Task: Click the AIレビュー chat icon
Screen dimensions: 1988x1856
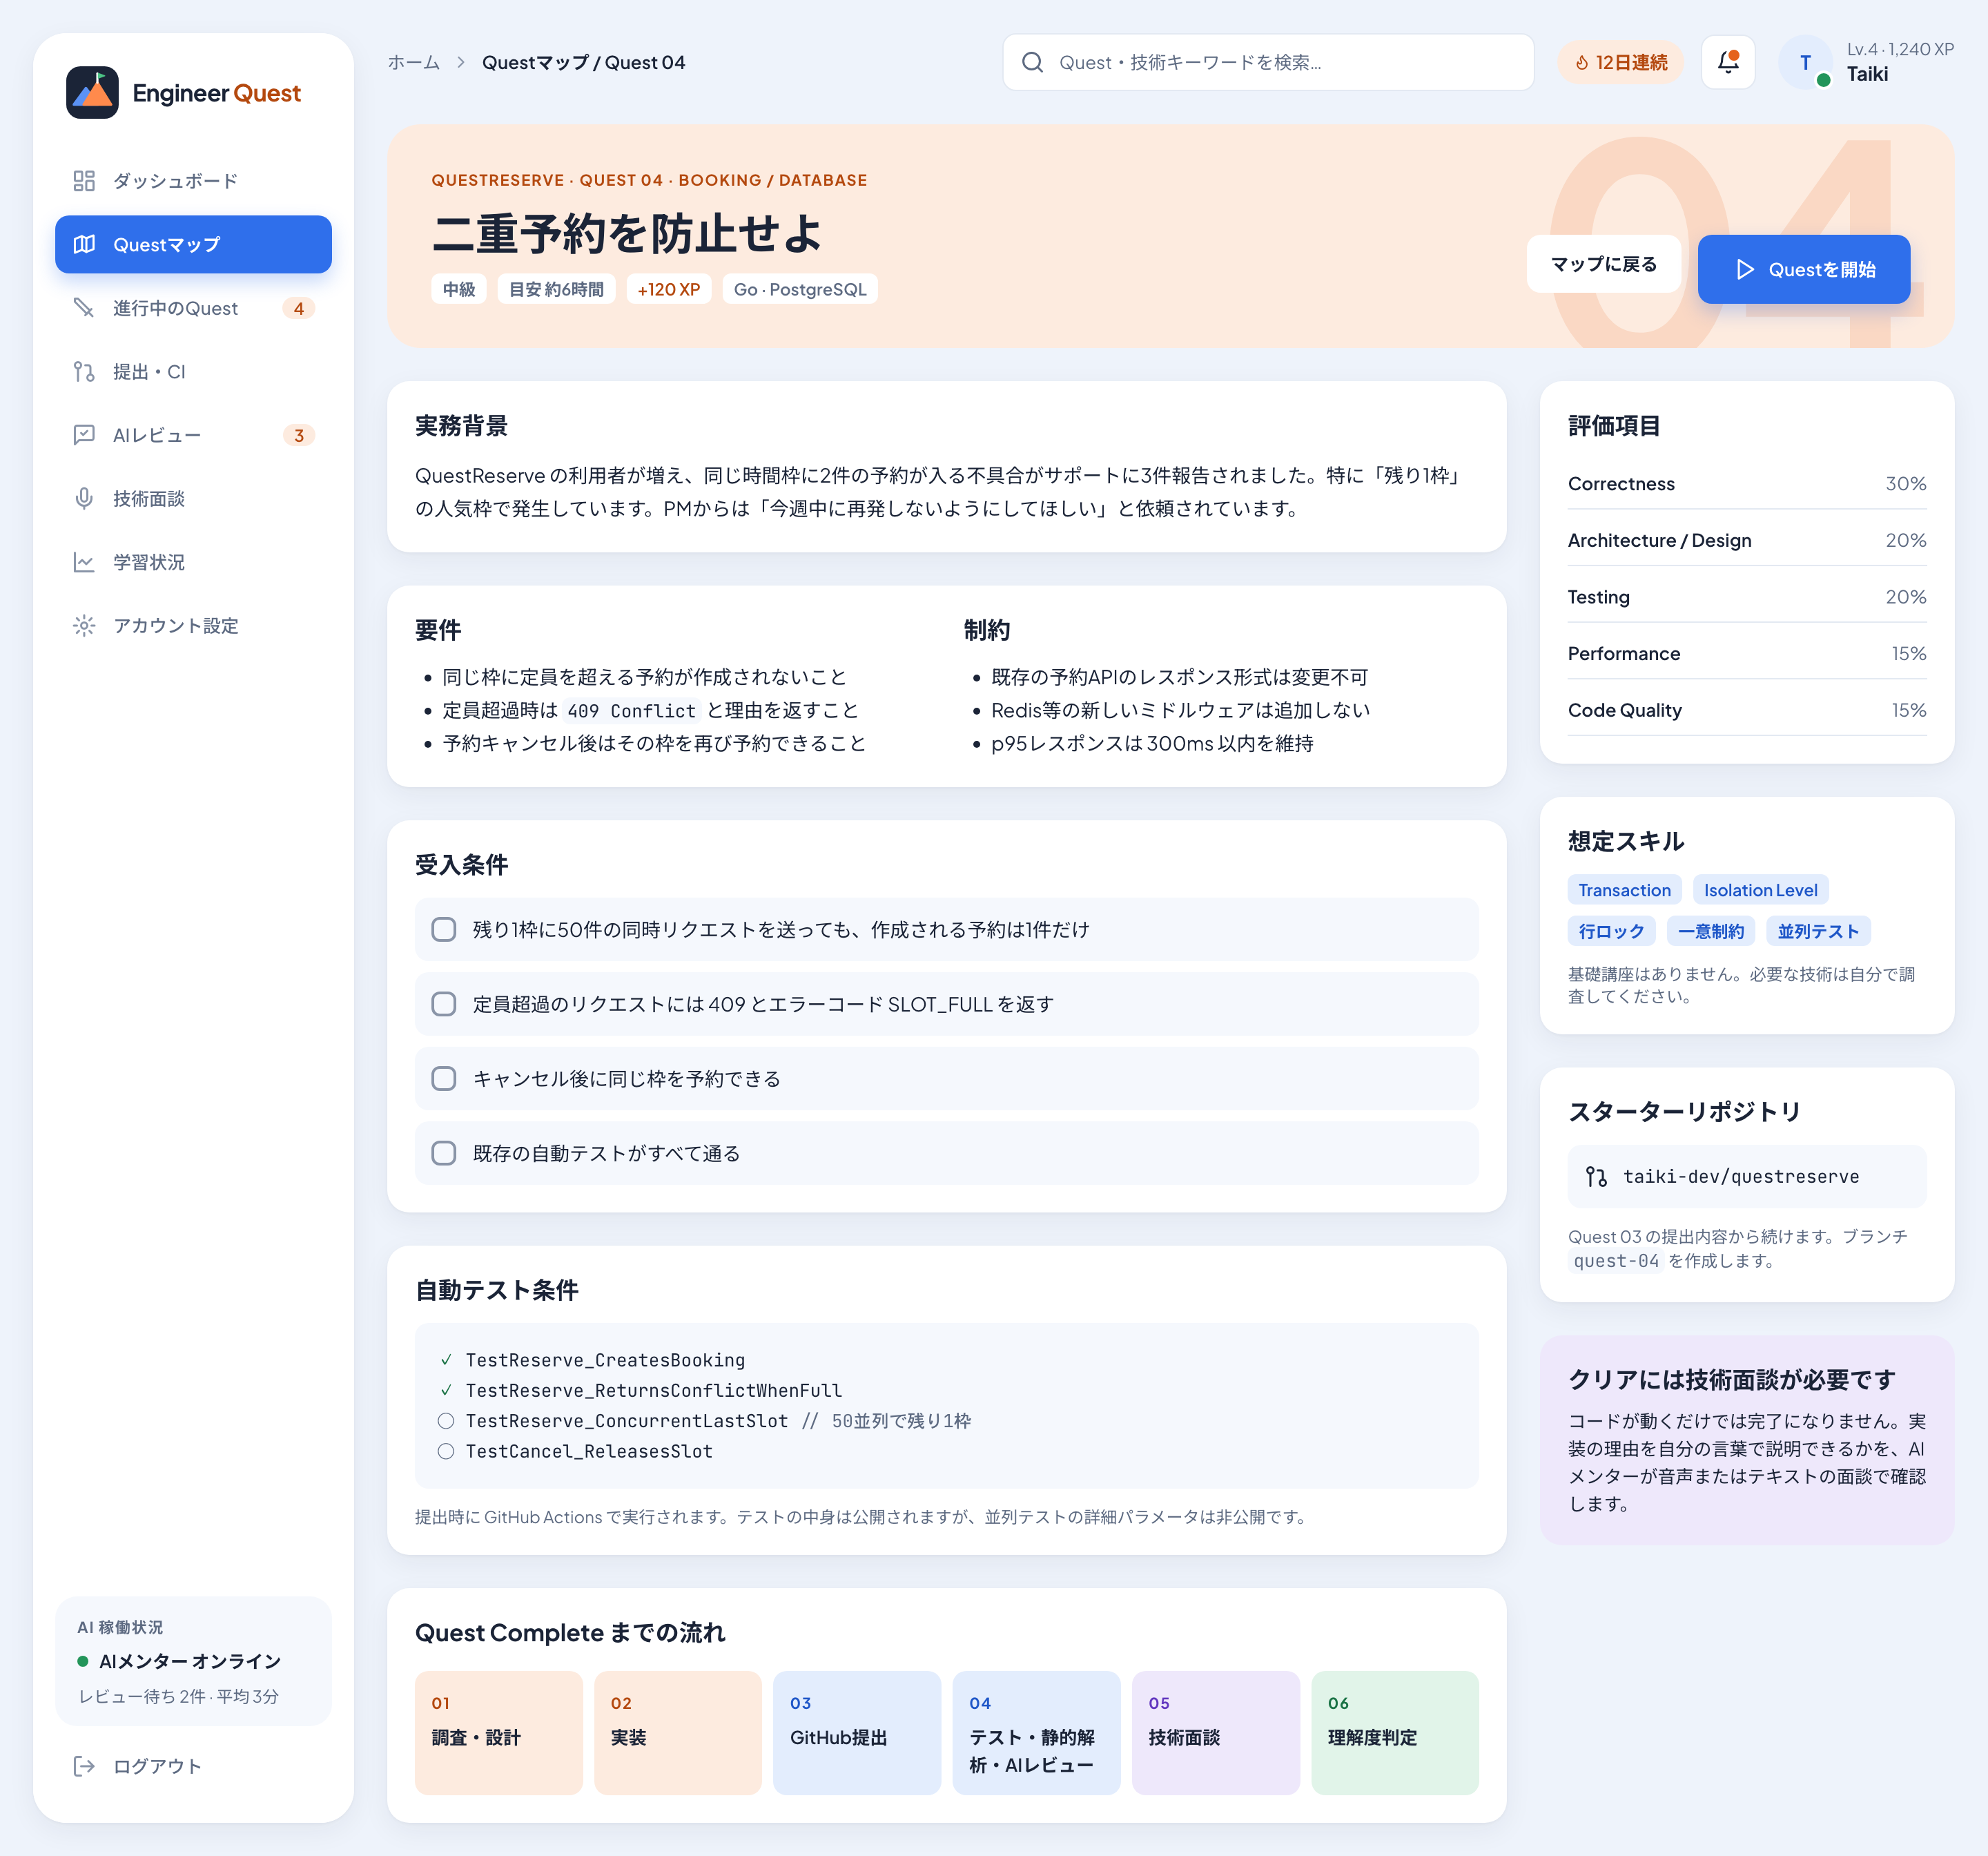Action: 84,435
